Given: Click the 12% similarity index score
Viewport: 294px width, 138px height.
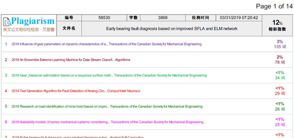Looking at the screenshot, I should [x=277, y=23].
